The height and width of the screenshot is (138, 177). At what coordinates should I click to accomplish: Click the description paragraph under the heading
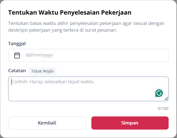[x=86, y=27]
